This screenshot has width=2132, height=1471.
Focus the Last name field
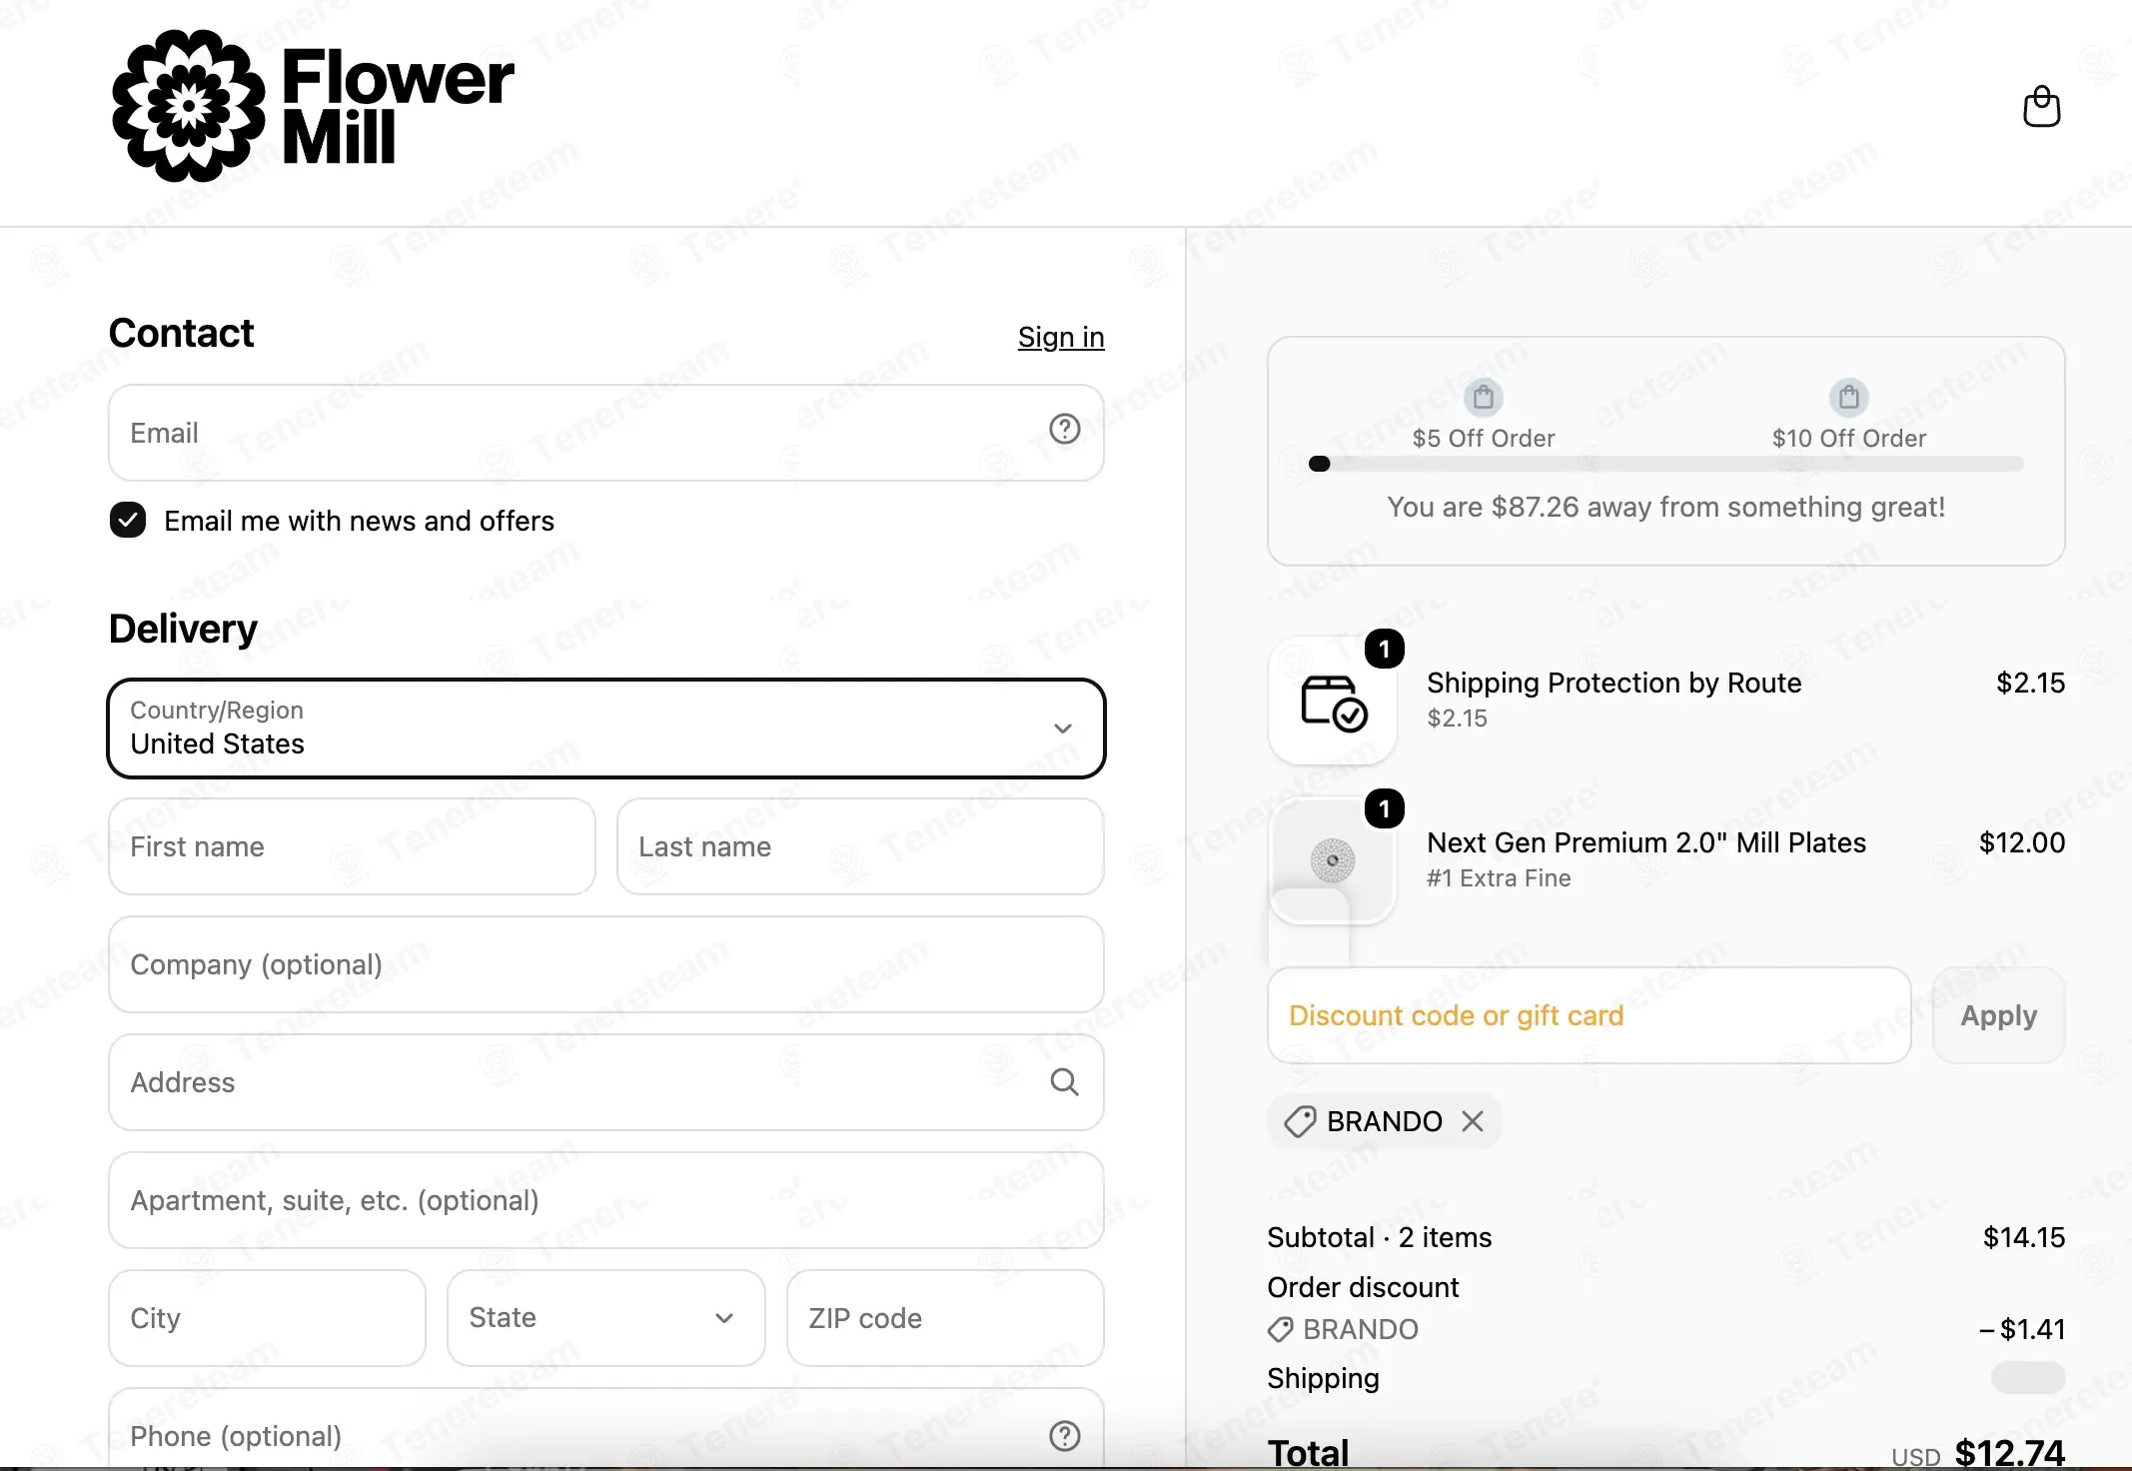[860, 846]
